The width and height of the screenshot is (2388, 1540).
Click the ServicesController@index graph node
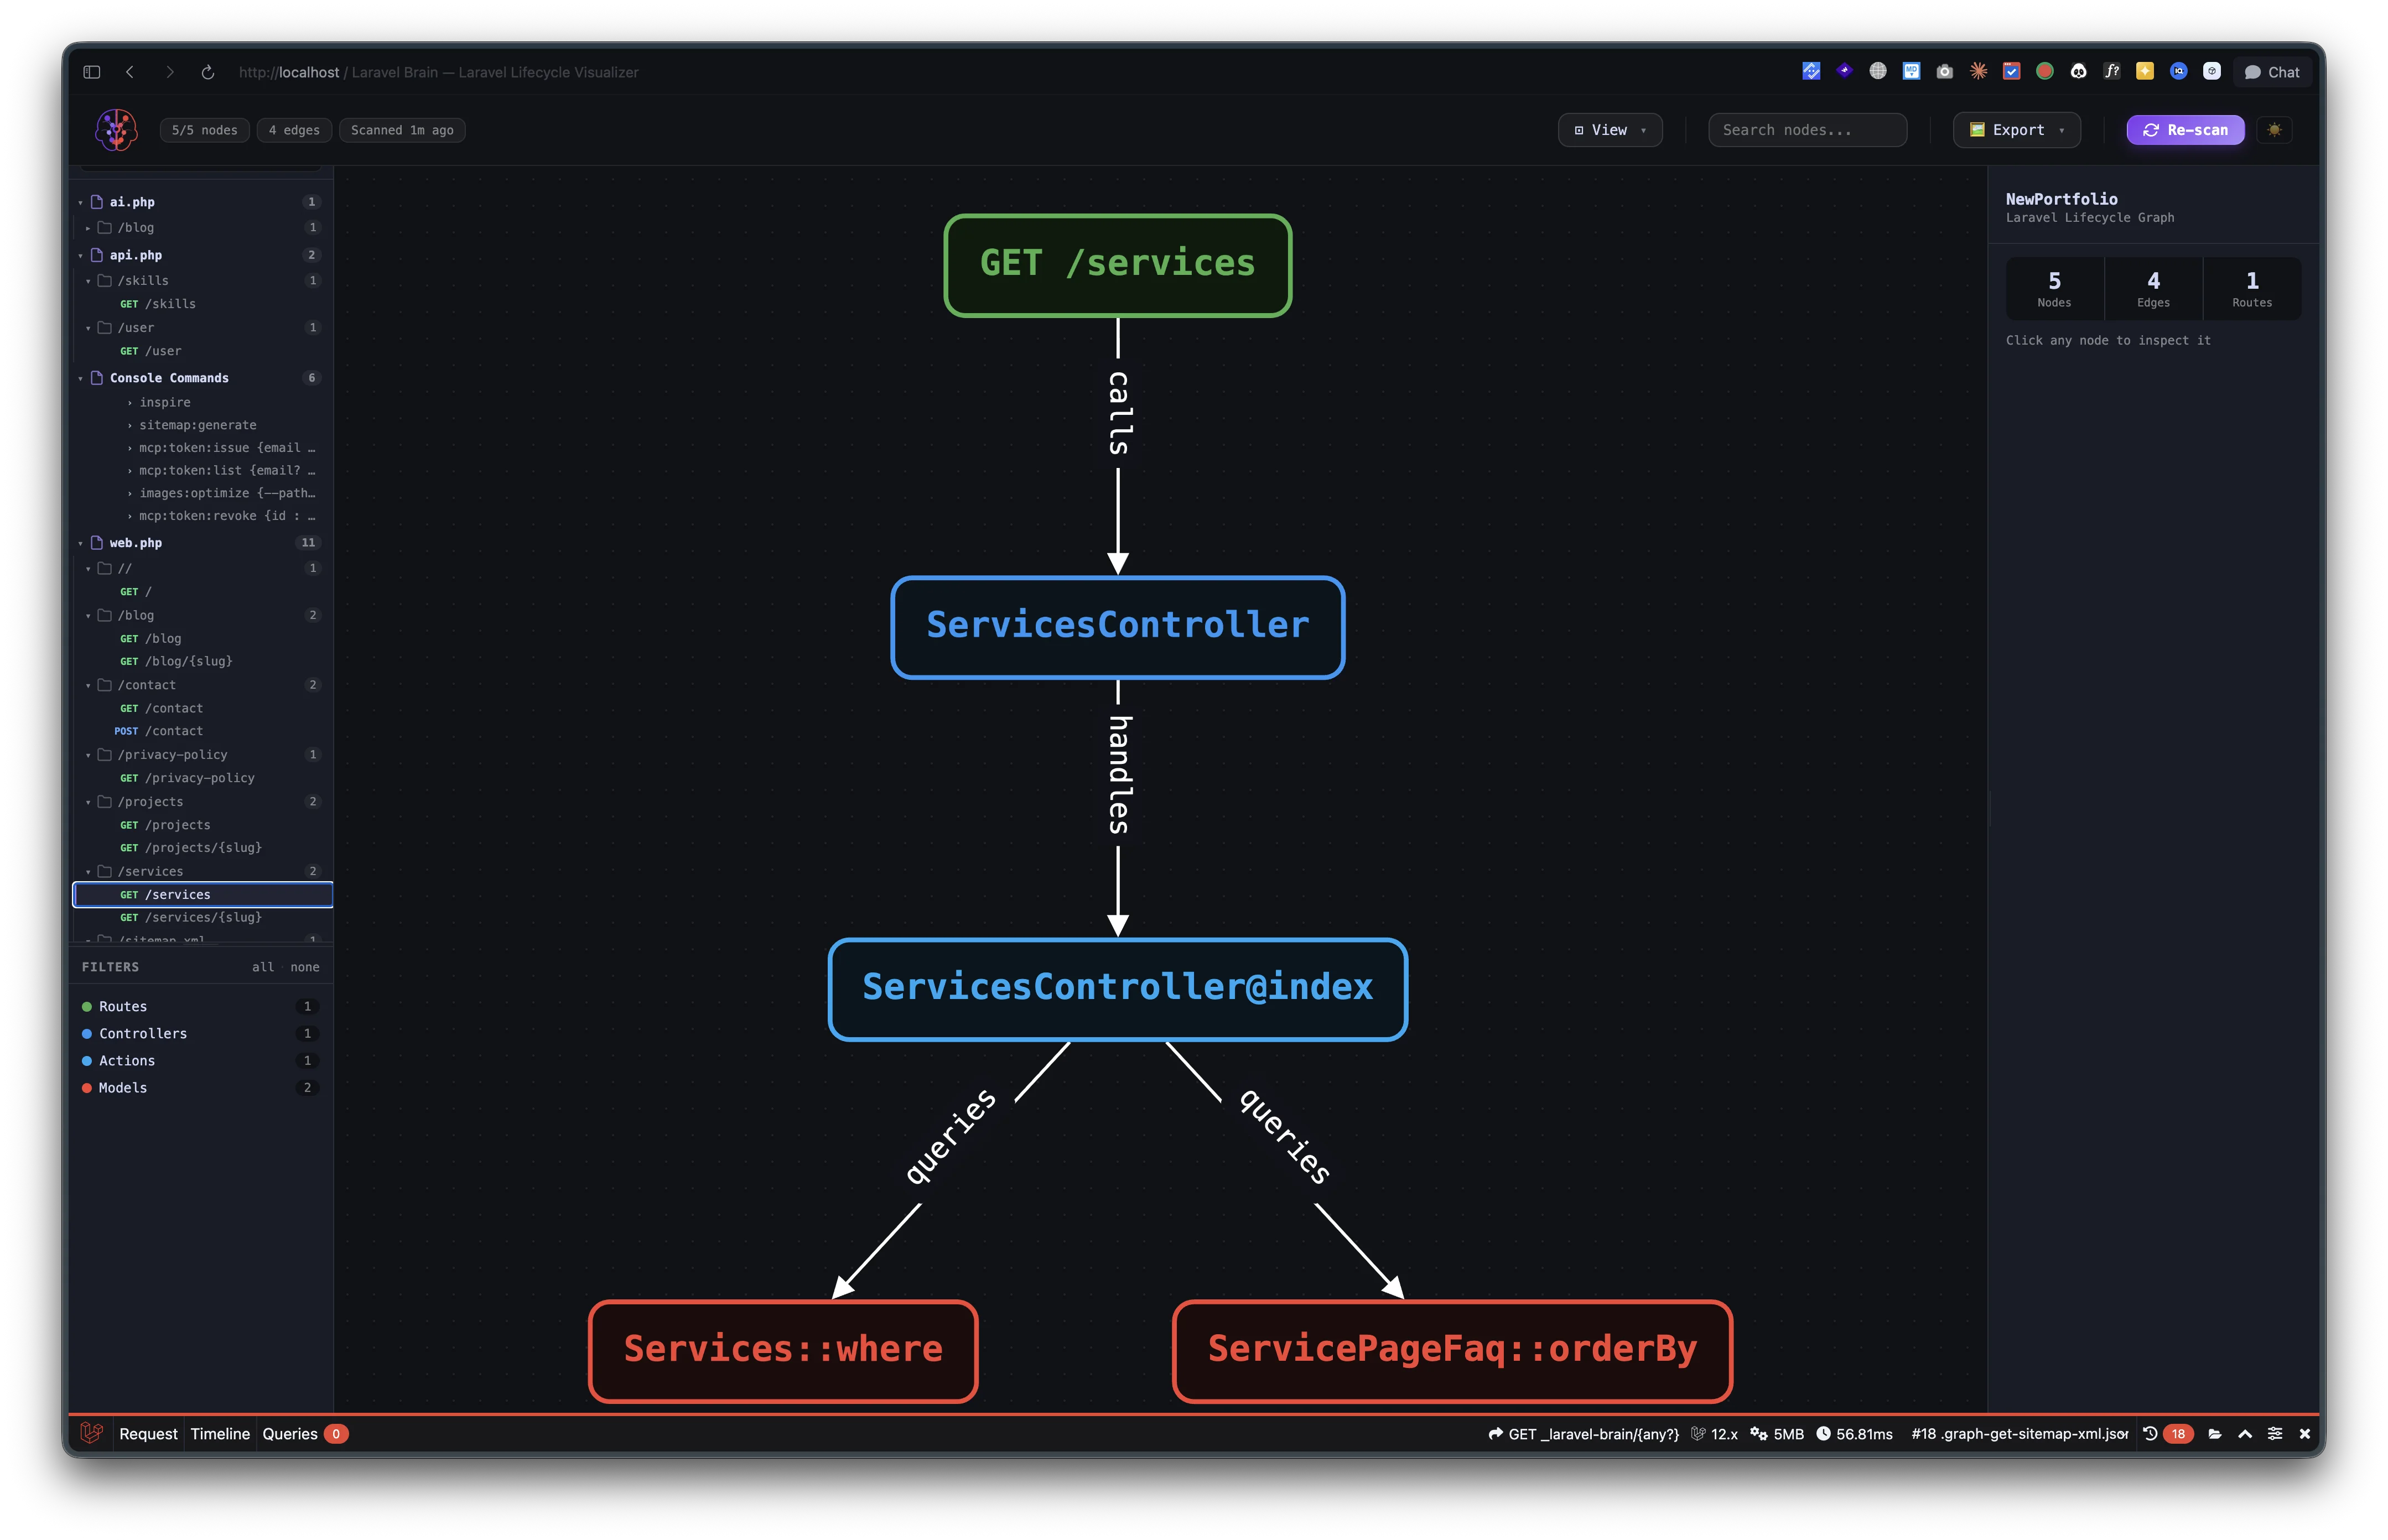1117,989
